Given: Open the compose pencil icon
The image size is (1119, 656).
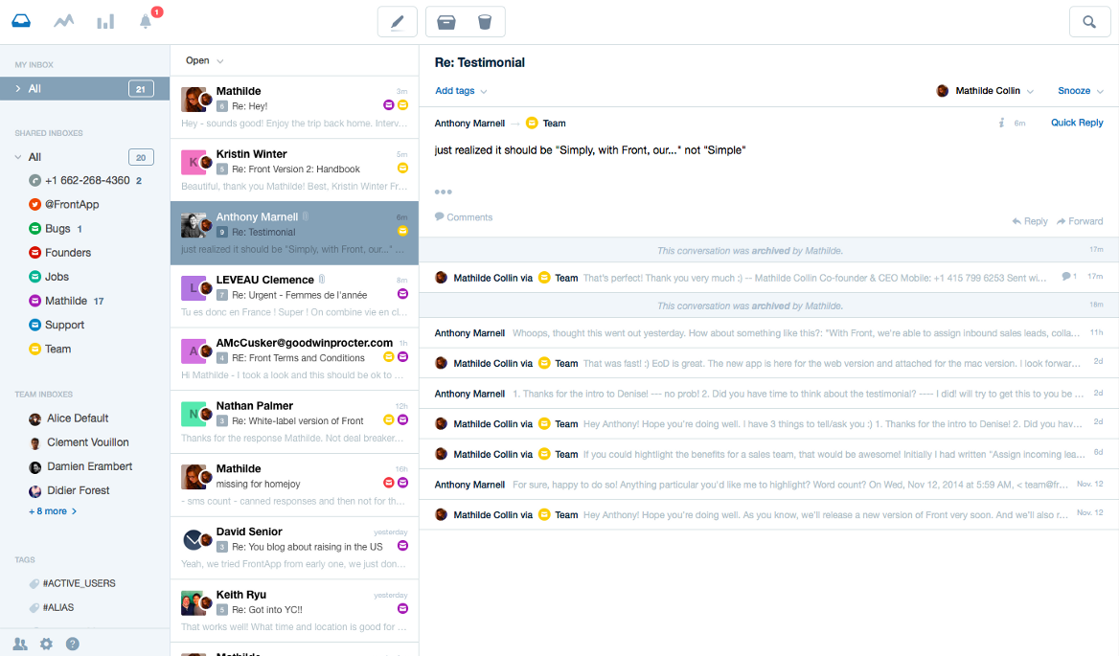Looking at the screenshot, I should pos(398,22).
